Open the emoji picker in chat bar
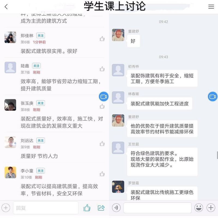The height and width of the screenshot is (218, 218). pos(199,208)
